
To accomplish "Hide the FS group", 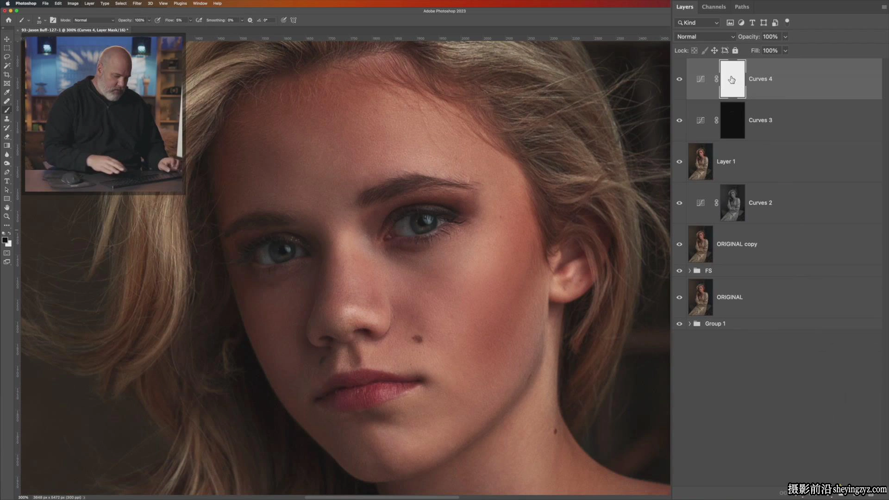I will [679, 271].
